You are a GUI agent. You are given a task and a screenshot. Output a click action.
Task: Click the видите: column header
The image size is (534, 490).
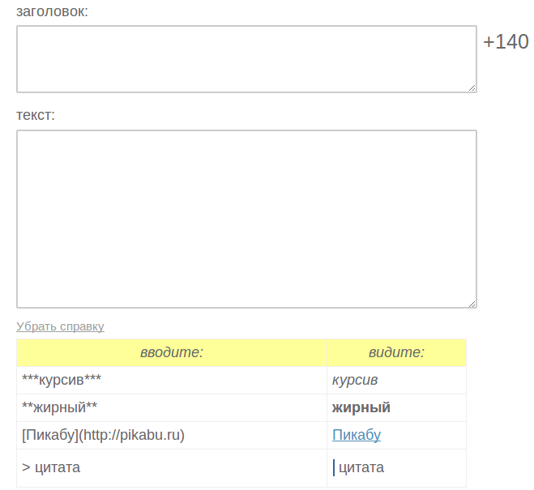click(x=397, y=352)
